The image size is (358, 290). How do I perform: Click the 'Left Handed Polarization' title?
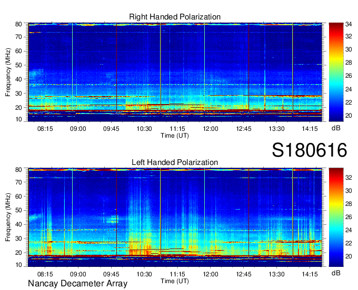pos(175,162)
